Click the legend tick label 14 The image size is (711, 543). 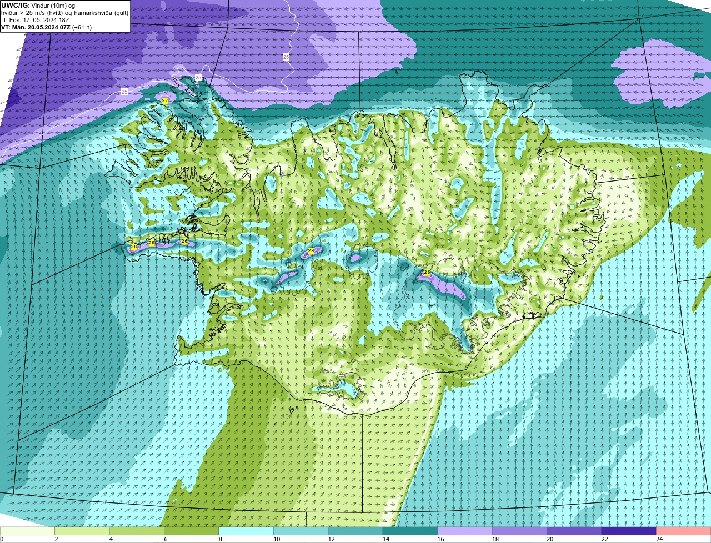click(385, 539)
